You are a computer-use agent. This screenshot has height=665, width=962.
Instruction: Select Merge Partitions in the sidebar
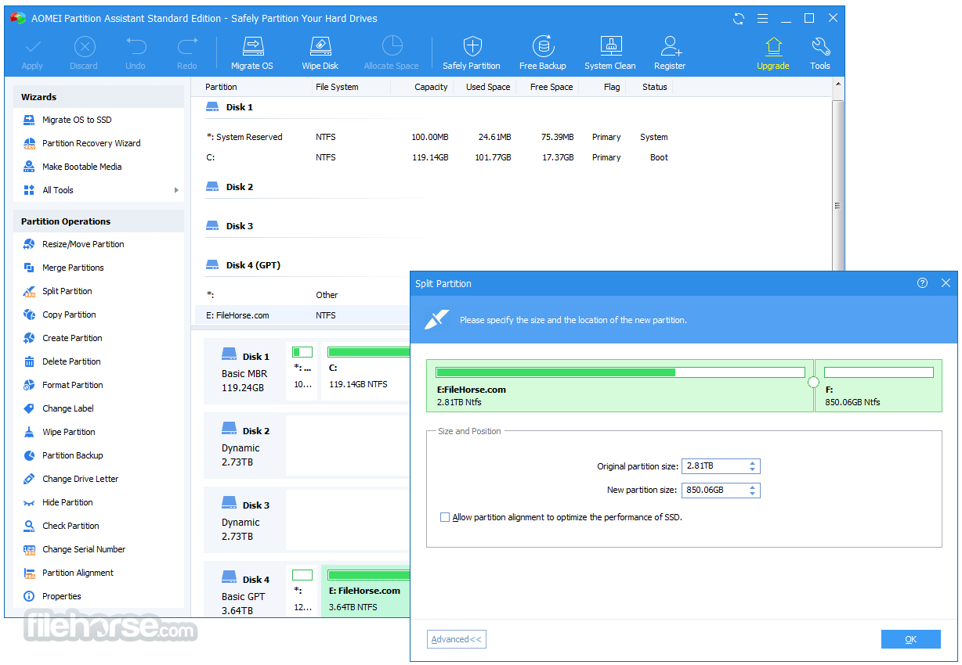pyautogui.click(x=73, y=268)
